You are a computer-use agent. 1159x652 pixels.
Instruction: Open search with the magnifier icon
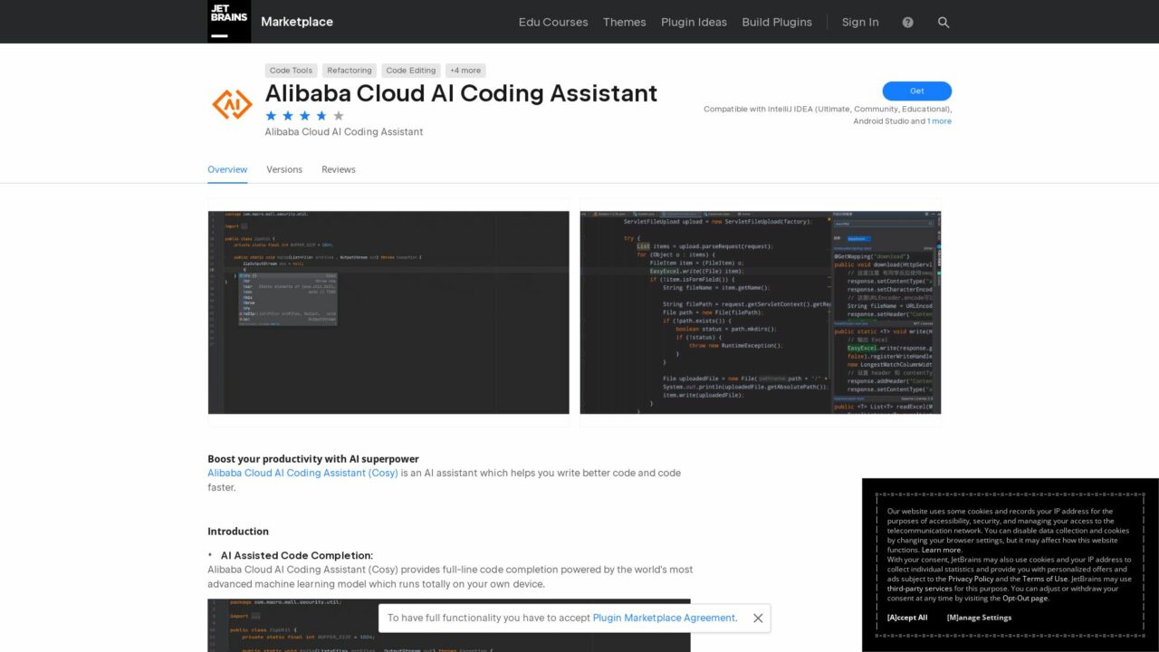pos(943,22)
